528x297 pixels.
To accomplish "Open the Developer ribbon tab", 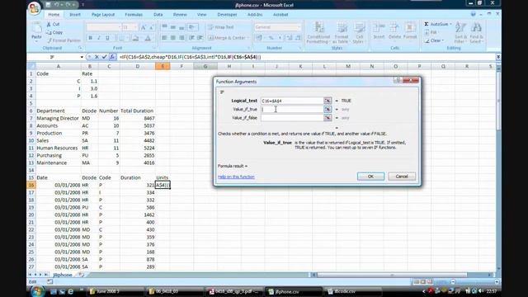I will 227,15.
